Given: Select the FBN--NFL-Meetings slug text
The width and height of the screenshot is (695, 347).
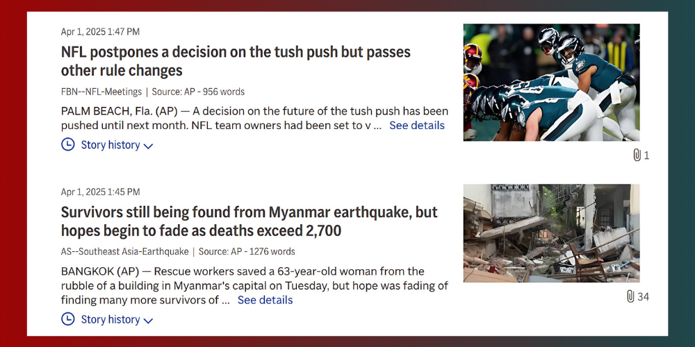Looking at the screenshot, I should click(x=101, y=92).
